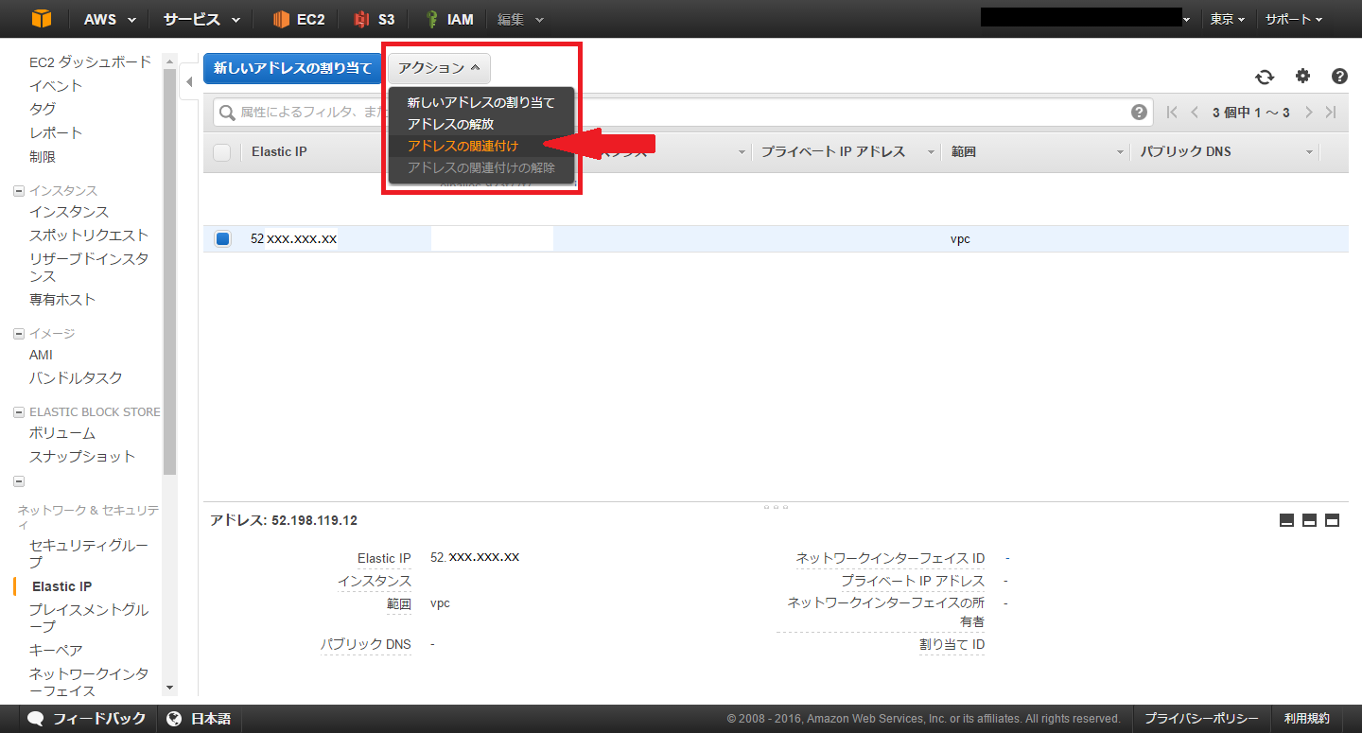Collapse the ELASTIC BLOCK STORE sidebar section

[19, 412]
